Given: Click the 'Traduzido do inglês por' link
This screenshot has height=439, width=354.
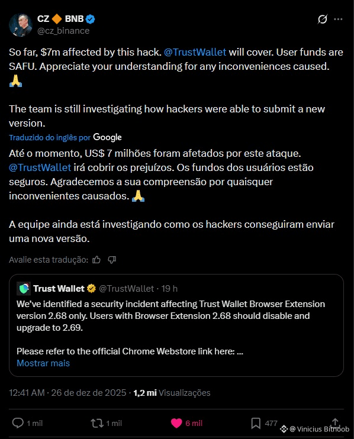Looking at the screenshot, I should (x=50, y=137).
